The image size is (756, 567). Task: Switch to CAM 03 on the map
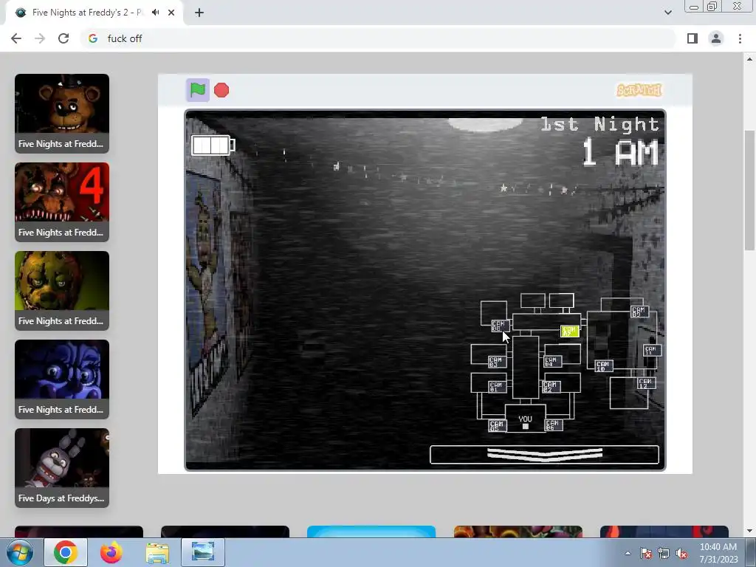tap(497, 362)
